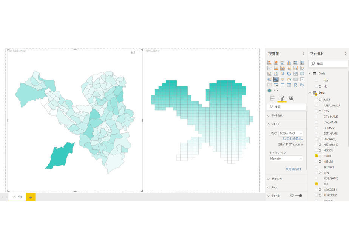
Task: Open the Fields well icon tab
Action: click(272, 98)
